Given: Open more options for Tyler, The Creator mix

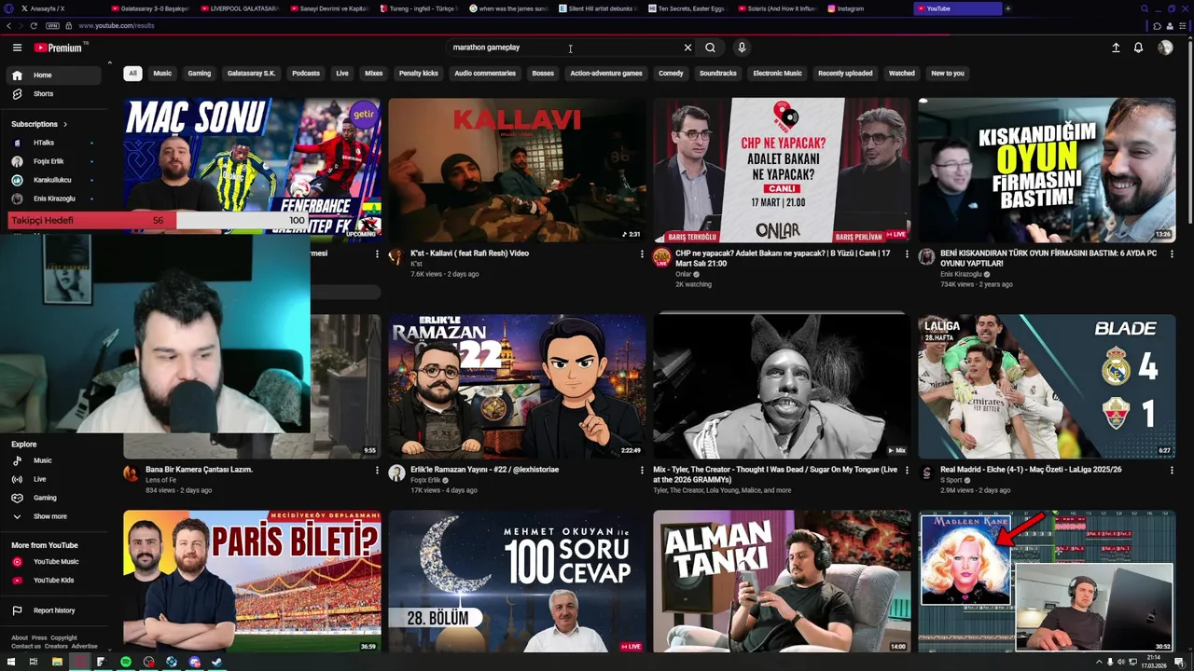Looking at the screenshot, I should pyautogui.click(x=907, y=470).
